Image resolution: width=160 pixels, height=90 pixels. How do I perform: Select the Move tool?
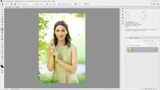coord(2,9)
